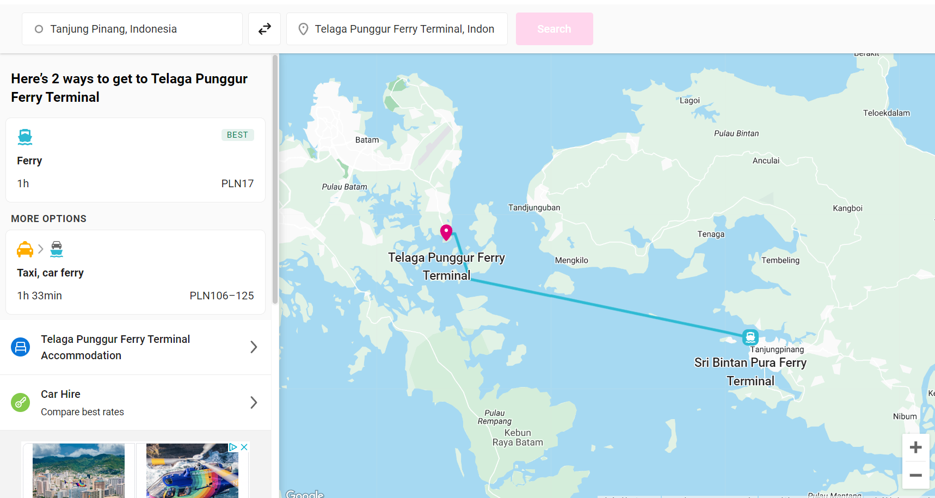Select the Taxi, car ferry route option
The image size is (935, 498).
pos(136,273)
